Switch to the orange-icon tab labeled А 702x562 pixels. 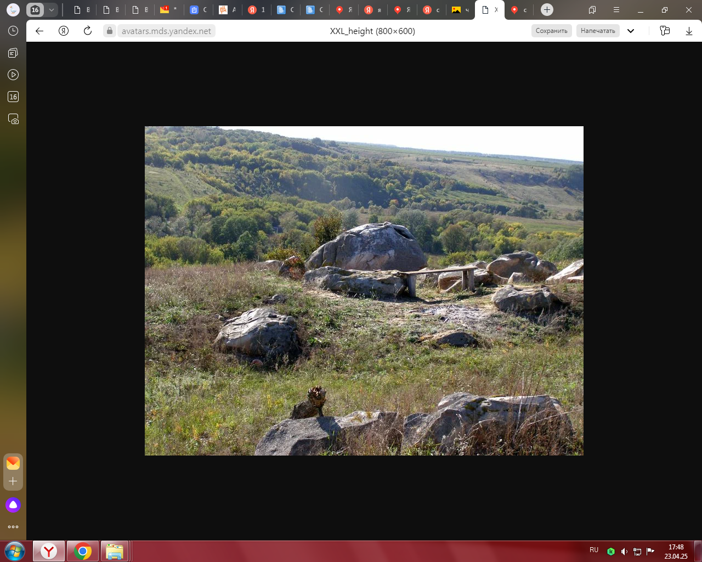click(228, 10)
